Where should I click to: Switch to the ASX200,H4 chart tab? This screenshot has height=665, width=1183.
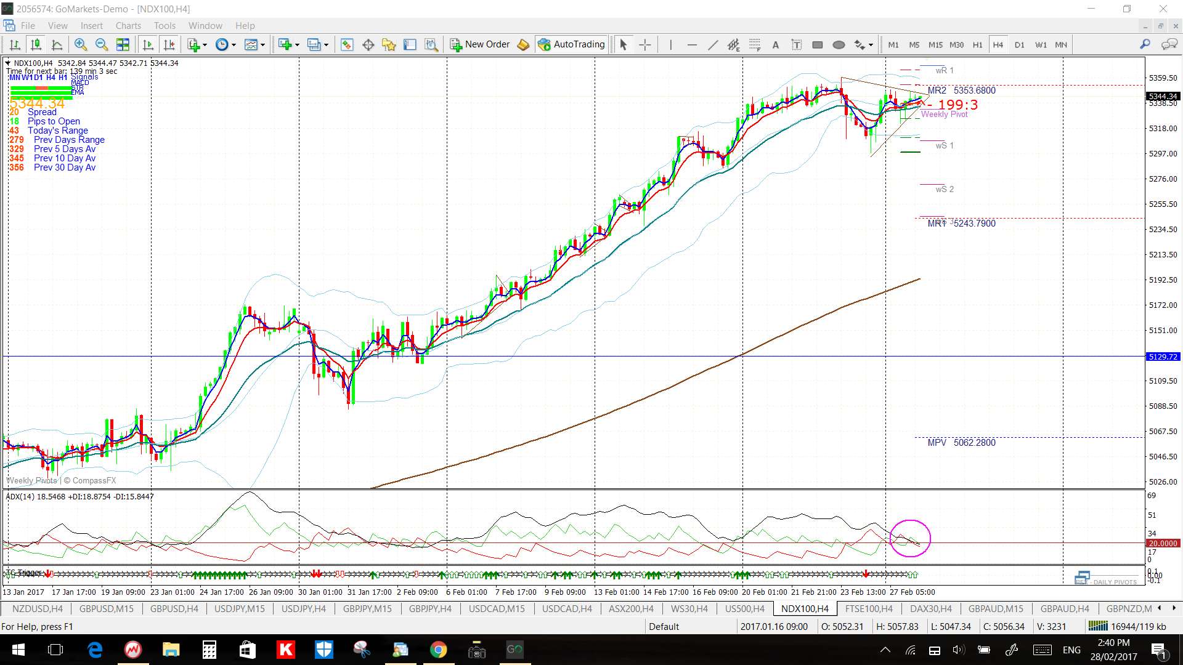[631, 608]
